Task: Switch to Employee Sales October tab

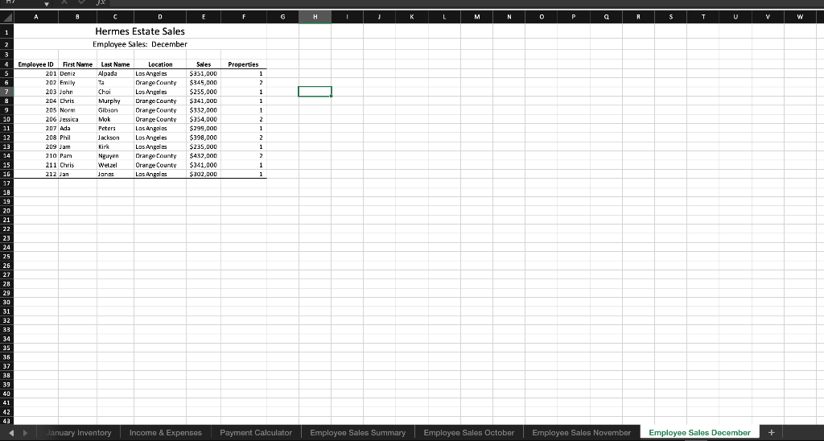Action: click(x=469, y=433)
